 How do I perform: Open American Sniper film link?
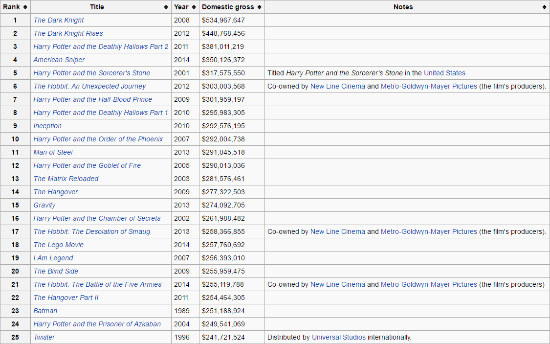[59, 60]
